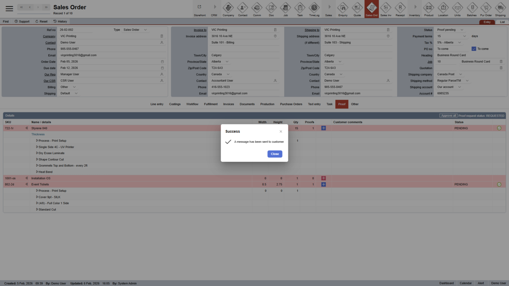This screenshot has height=286, width=509.
Task: Switch to the List view tab
Action: click(502, 22)
